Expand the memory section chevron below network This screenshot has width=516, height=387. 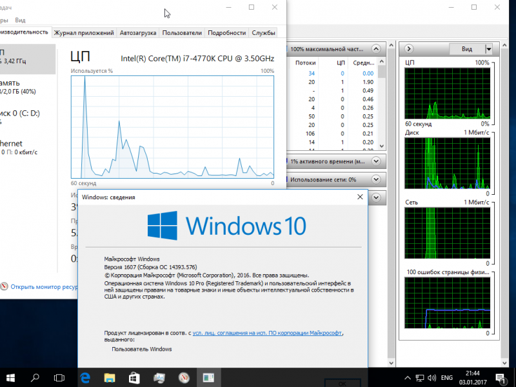point(376,197)
